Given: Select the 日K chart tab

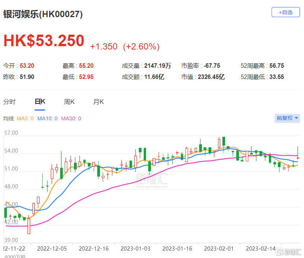Looking at the screenshot, I should click(x=40, y=102).
